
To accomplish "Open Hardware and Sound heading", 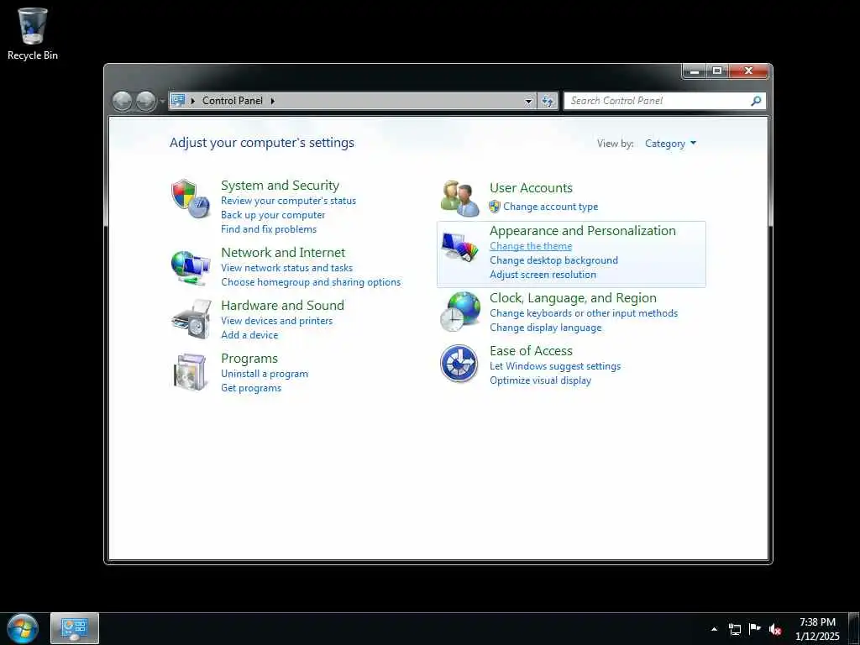I will coord(282,305).
